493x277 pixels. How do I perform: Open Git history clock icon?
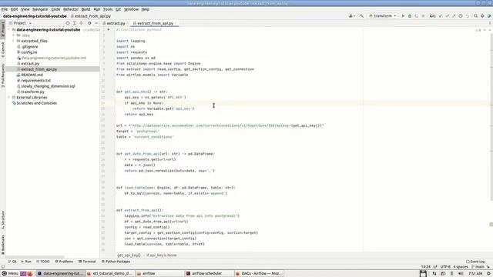(461, 15)
